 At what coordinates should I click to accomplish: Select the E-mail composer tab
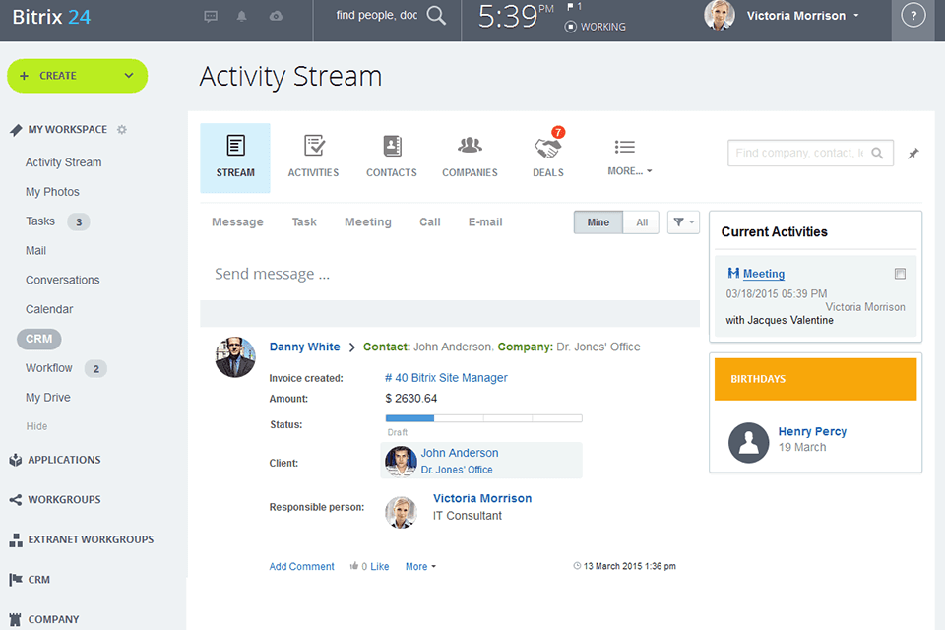click(x=485, y=221)
